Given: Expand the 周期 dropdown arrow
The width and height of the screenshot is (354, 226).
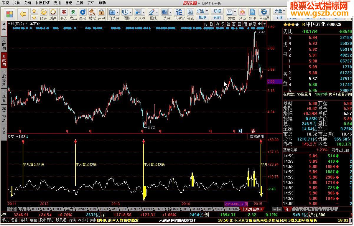Looking at the screenshot, I should pos(131,12).
